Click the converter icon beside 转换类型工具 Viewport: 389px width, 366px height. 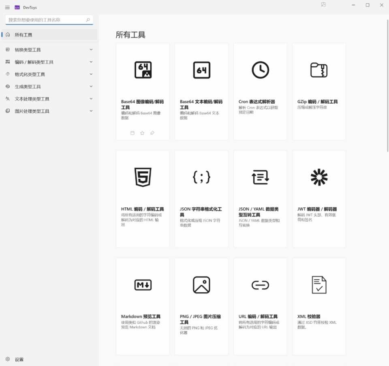click(8, 49)
